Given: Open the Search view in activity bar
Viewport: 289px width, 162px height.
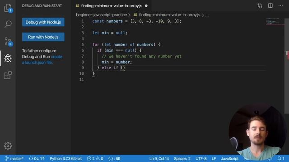Looking at the screenshot, I should click(8, 24).
